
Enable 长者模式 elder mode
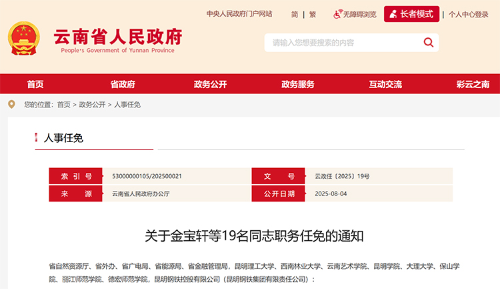(x=411, y=14)
